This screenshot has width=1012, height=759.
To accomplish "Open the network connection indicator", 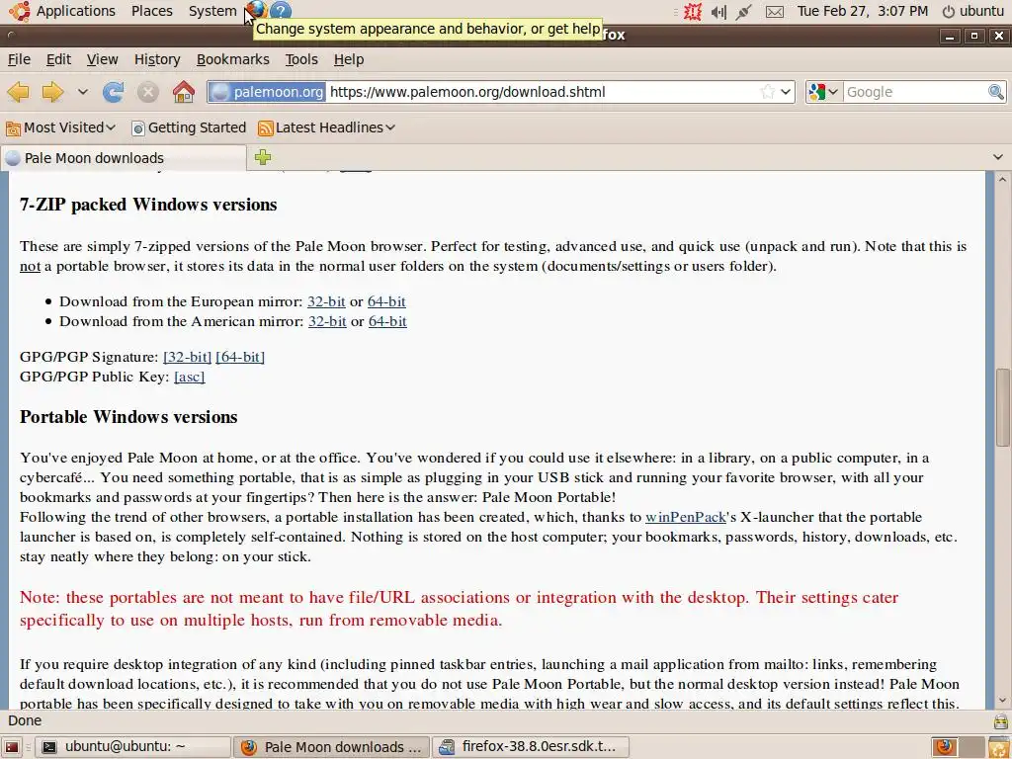I will (743, 11).
